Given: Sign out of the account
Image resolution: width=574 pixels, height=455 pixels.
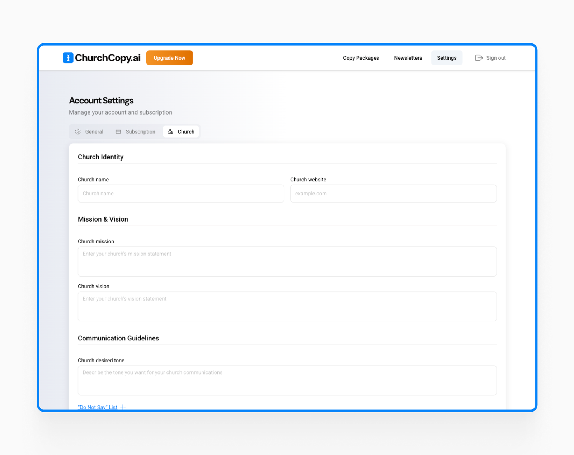Looking at the screenshot, I should 495,58.
